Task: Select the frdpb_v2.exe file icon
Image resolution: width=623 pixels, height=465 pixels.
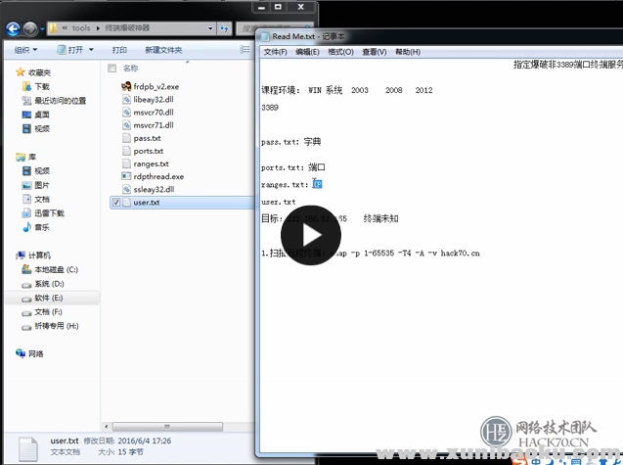Action: click(126, 86)
